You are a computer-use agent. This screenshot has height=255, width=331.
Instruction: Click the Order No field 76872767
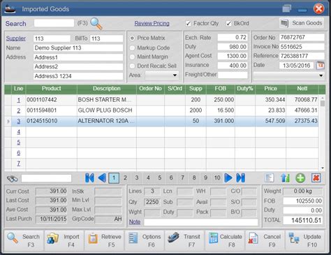click(302, 38)
